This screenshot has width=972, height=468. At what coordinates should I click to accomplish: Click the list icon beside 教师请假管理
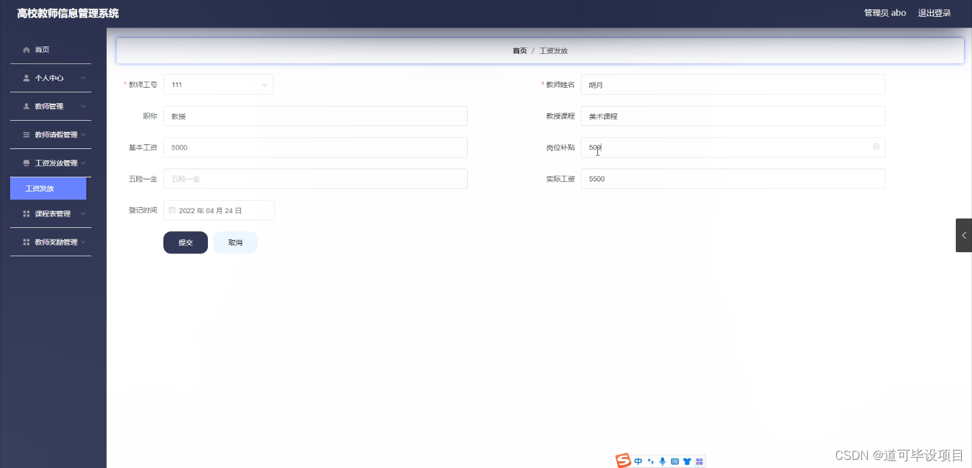click(x=26, y=134)
